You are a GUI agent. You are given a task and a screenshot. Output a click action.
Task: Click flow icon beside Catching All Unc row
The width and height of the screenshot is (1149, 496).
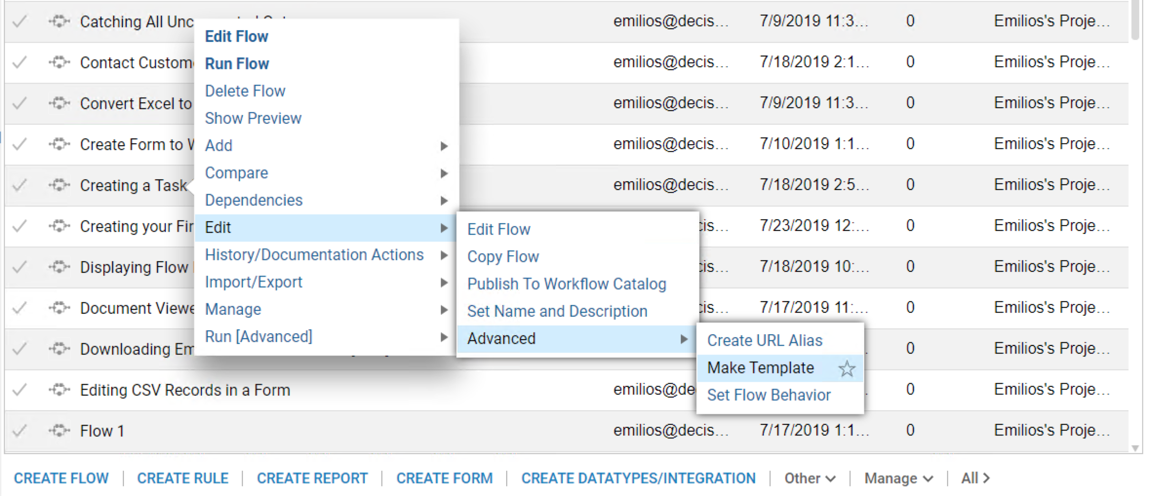tap(59, 21)
